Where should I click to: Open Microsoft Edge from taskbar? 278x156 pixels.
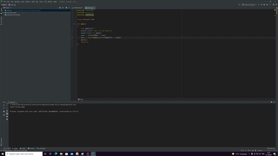pos(56,154)
